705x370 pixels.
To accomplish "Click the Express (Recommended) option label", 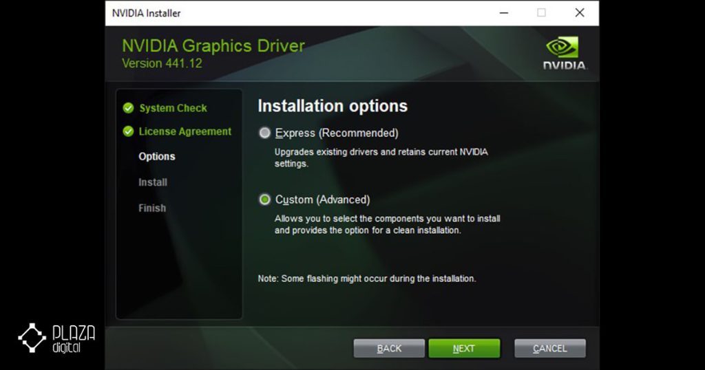I will tap(337, 133).
